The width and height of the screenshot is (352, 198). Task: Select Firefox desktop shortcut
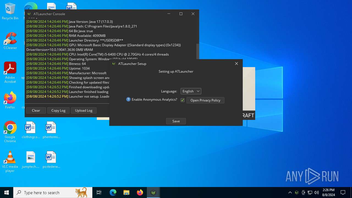coord(10,100)
